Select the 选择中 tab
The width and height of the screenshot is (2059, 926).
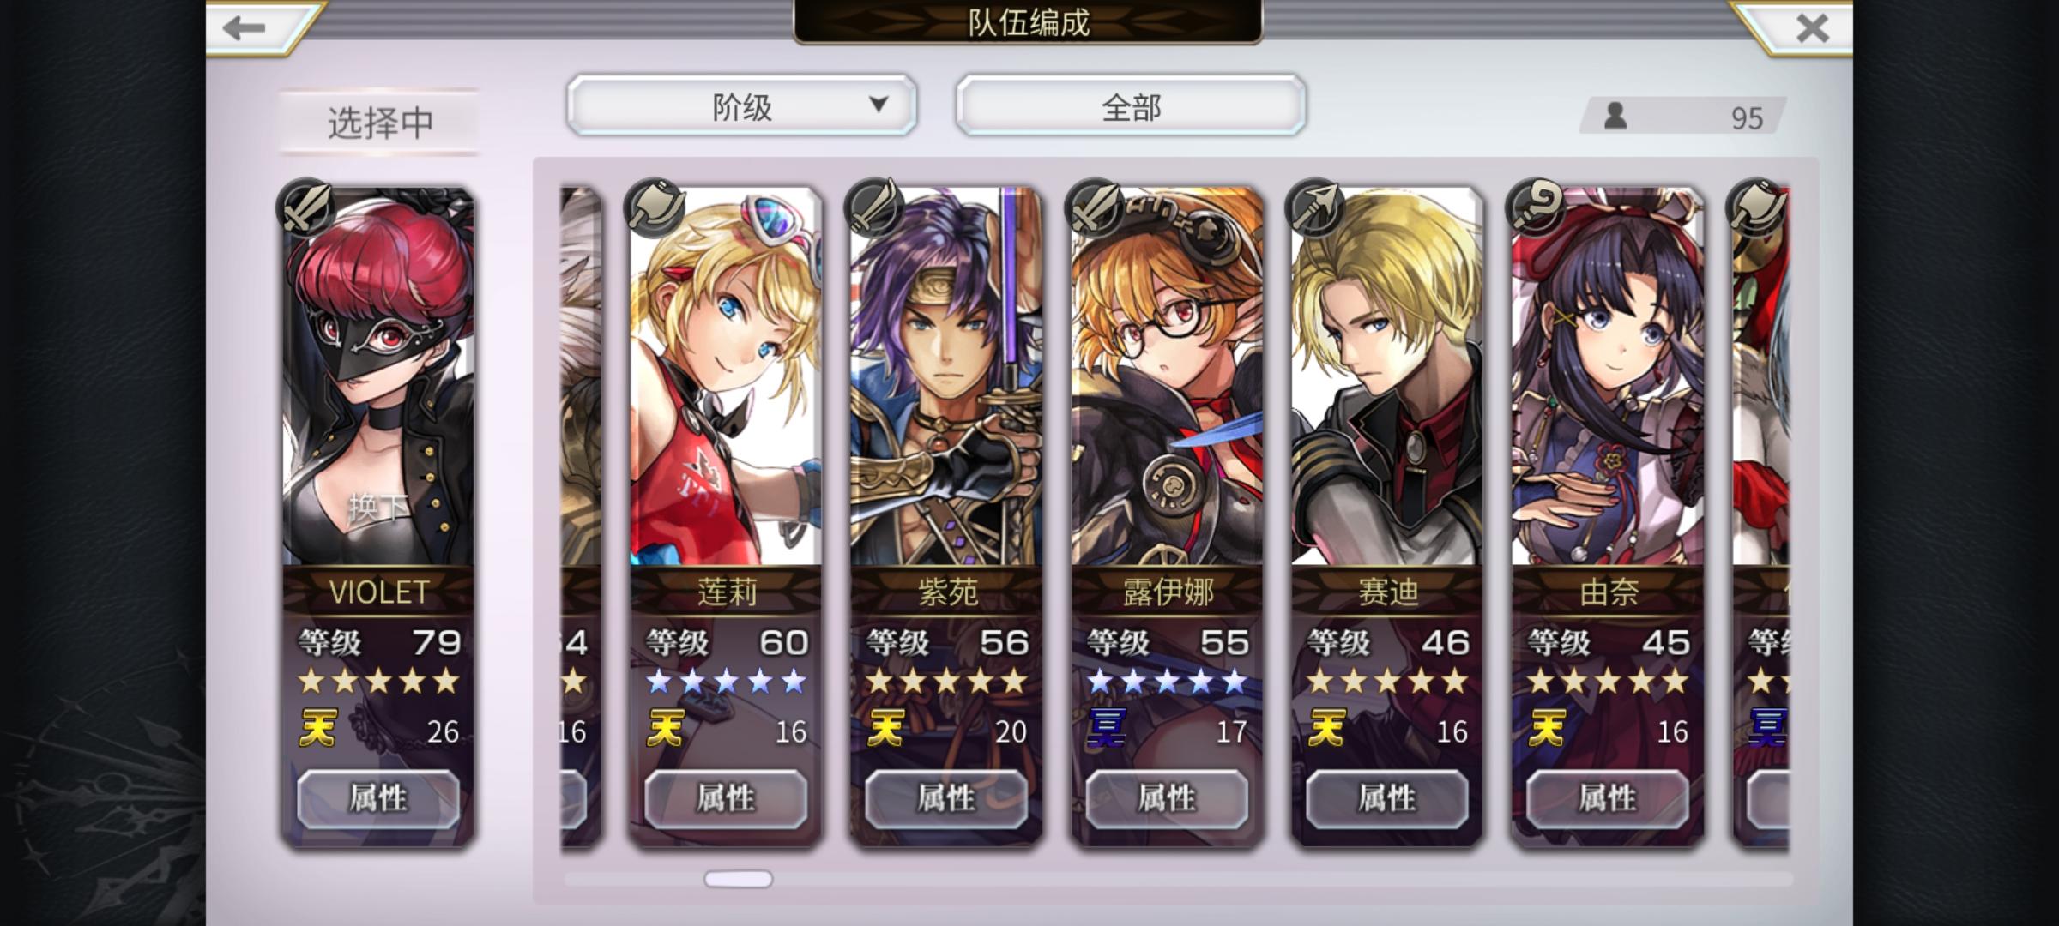(x=379, y=122)
